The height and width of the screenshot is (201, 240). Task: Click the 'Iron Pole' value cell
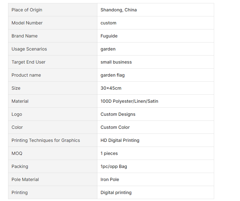pyautogui.click(x=155, y=179)
